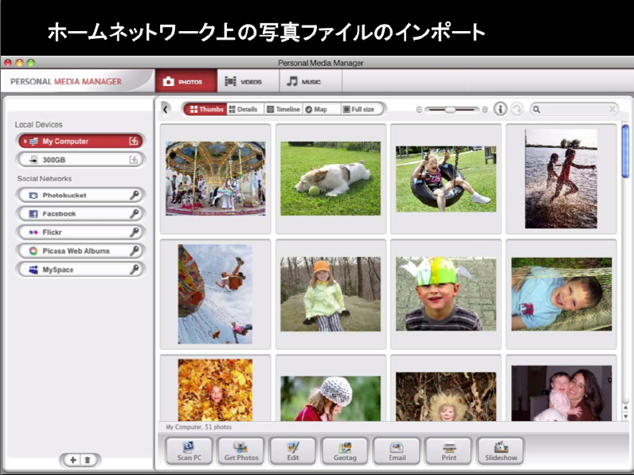634x475 pixels.
Task: Collapse the sidebar with the left arrow
Action: coord(166,109)
